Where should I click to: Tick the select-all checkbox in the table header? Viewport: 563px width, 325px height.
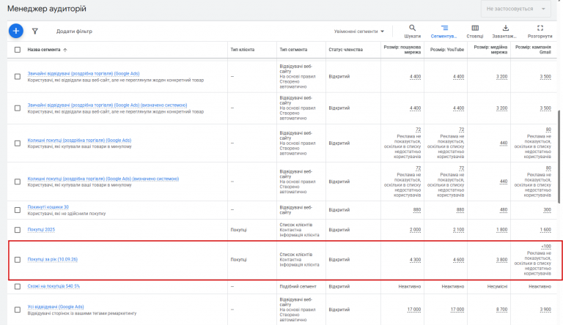[18, 50]
